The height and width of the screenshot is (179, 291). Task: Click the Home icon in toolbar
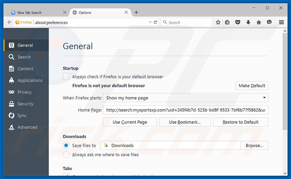point(259,22)
